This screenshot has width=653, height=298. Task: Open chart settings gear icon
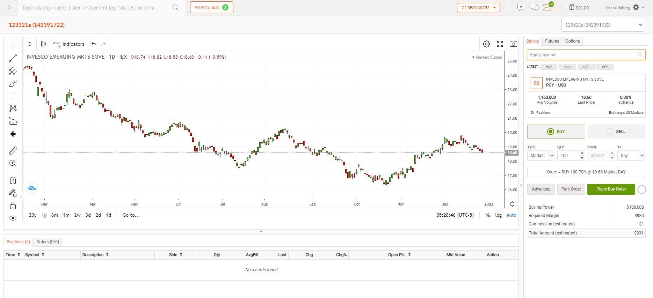point(486,44)
